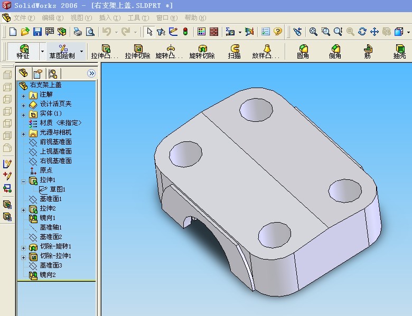Select 镜向2 mirror feature in the tree
The image size is (412, 316).
click(x=42, y=275)
